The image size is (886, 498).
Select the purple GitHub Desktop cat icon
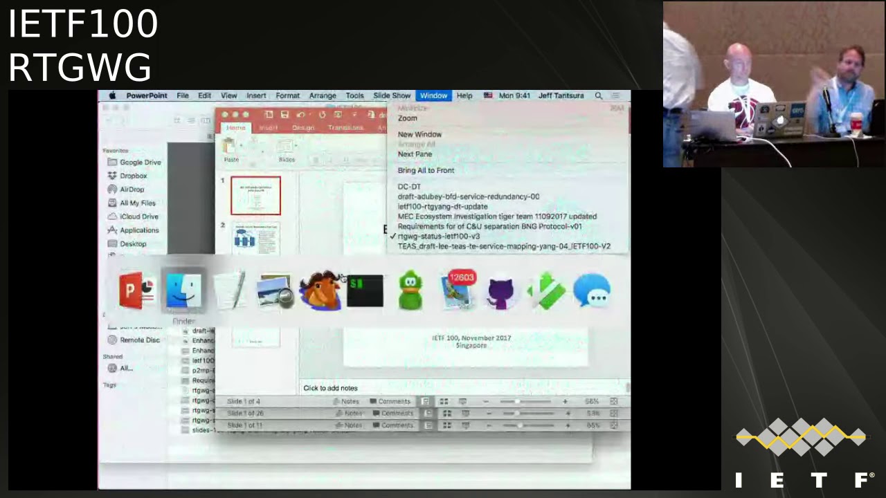tap(501, 292)
